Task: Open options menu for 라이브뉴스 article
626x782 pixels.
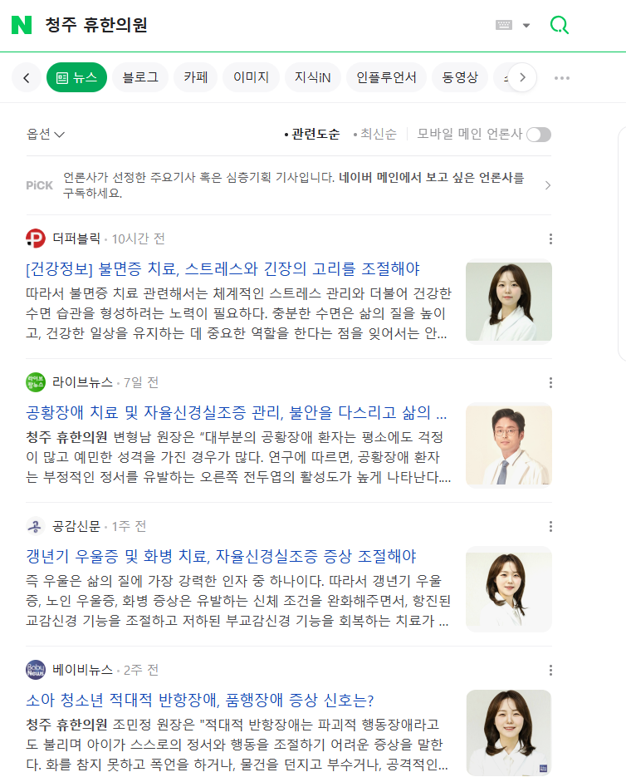Action: click(550, 382)
